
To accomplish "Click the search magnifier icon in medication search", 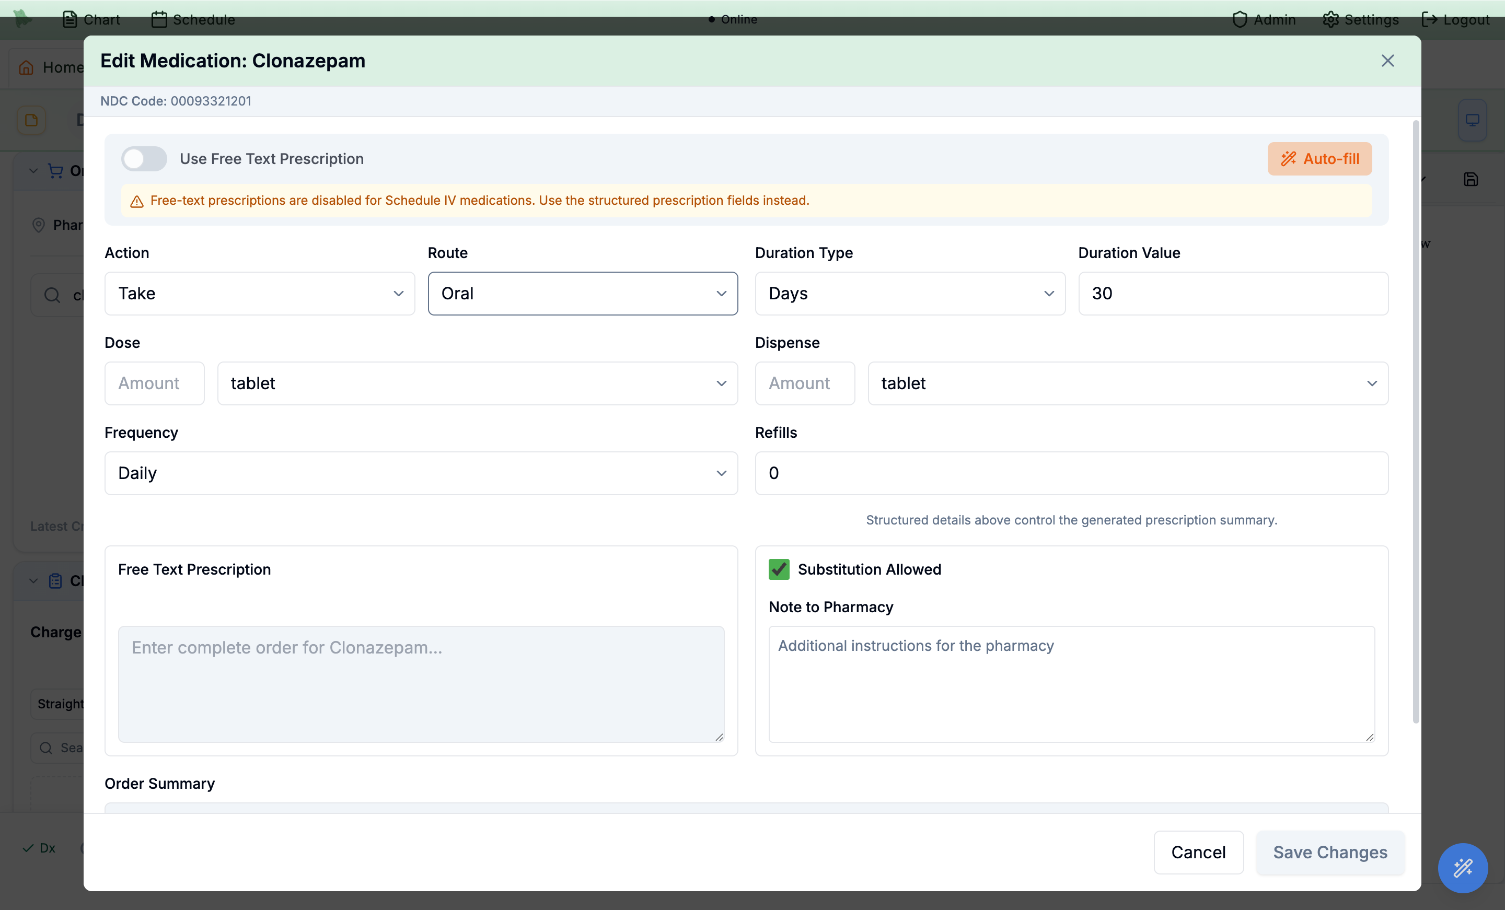I will point(53,295).
